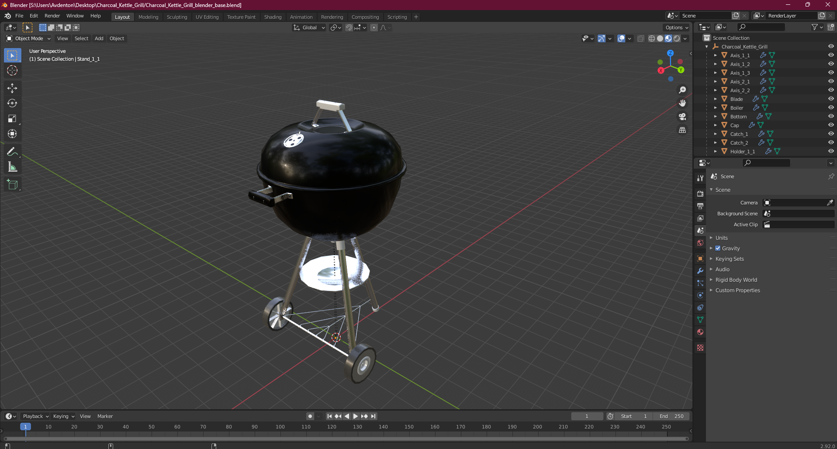Hide Axis_1_1 object in outliner
The image size is (837, 449).
click(x=831, y=55)
